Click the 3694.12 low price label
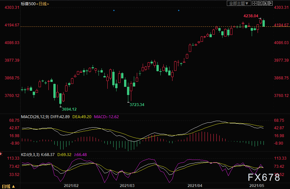This screenshot has width=290, height=189. tap(69, 109)
